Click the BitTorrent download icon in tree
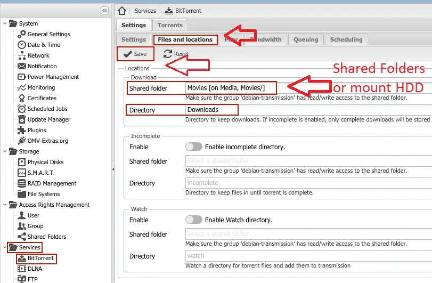The height and width of the screenshot is (283, 432). pos(22,258)
